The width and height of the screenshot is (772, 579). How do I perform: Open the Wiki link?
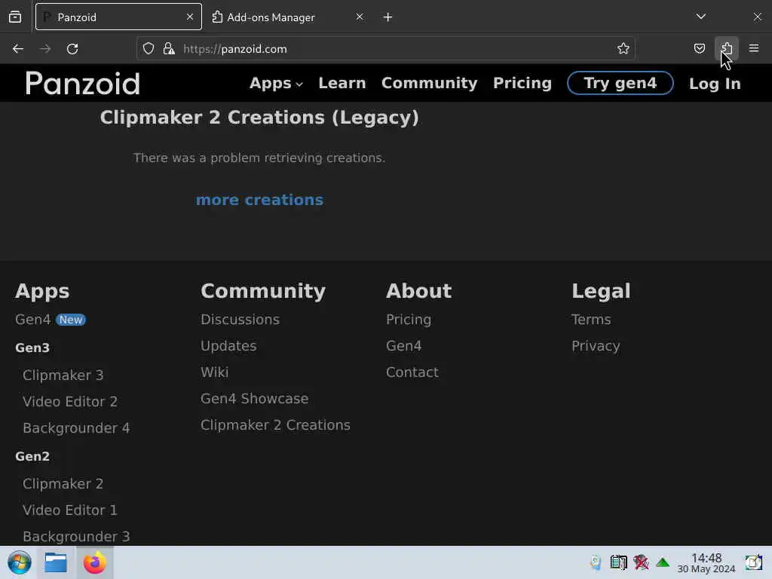(x=214, y=372)
